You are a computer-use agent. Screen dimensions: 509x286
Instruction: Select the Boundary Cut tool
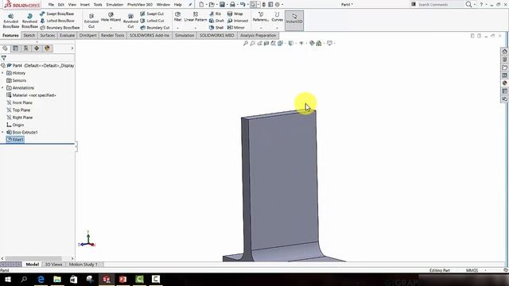point(155,28)
